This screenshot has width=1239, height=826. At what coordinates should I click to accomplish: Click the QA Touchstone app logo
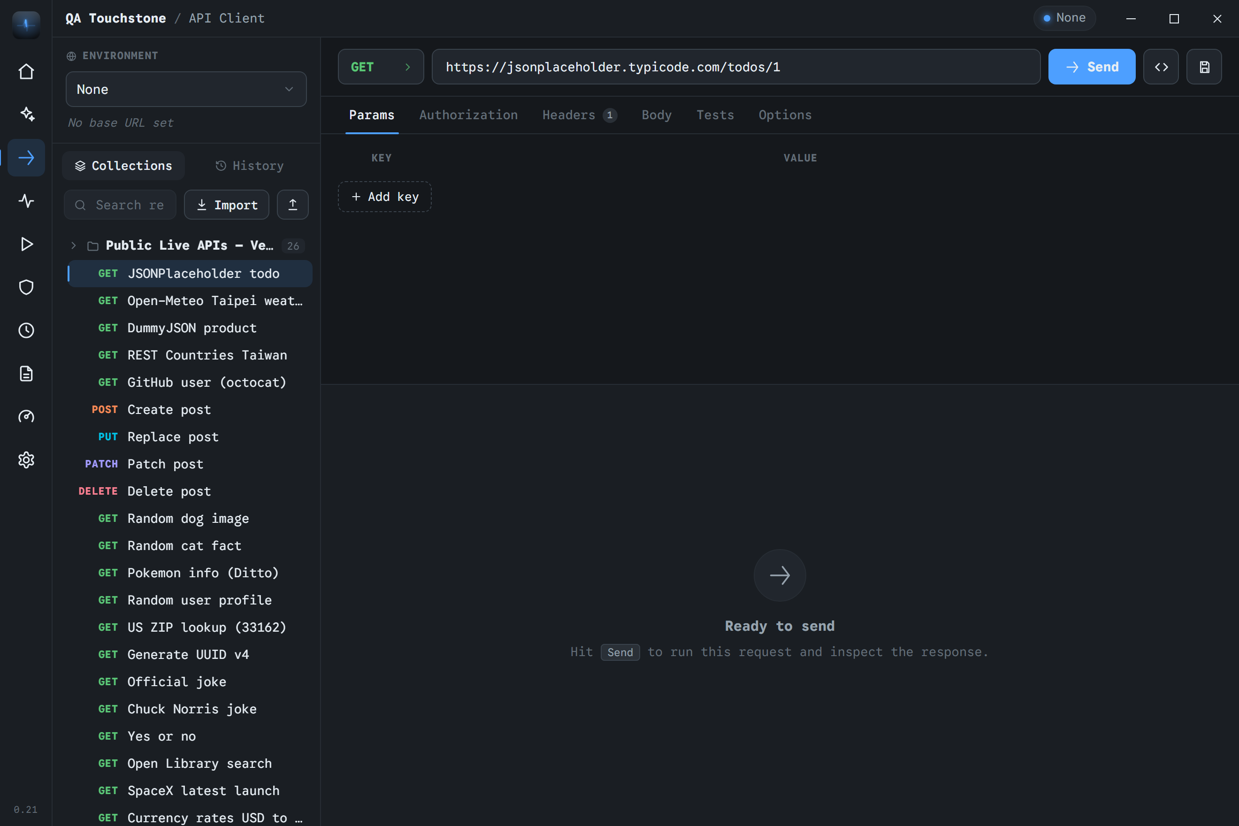(26, 24)
